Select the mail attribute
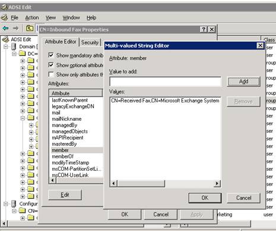Viewport: 276px width, 231px height. click(56, 113)
